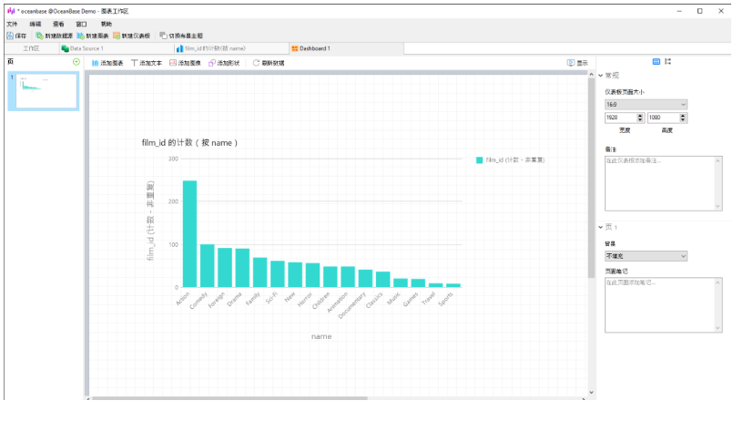Click 添加文本 add text button
The image size is (733, 421).
[147, 63]
